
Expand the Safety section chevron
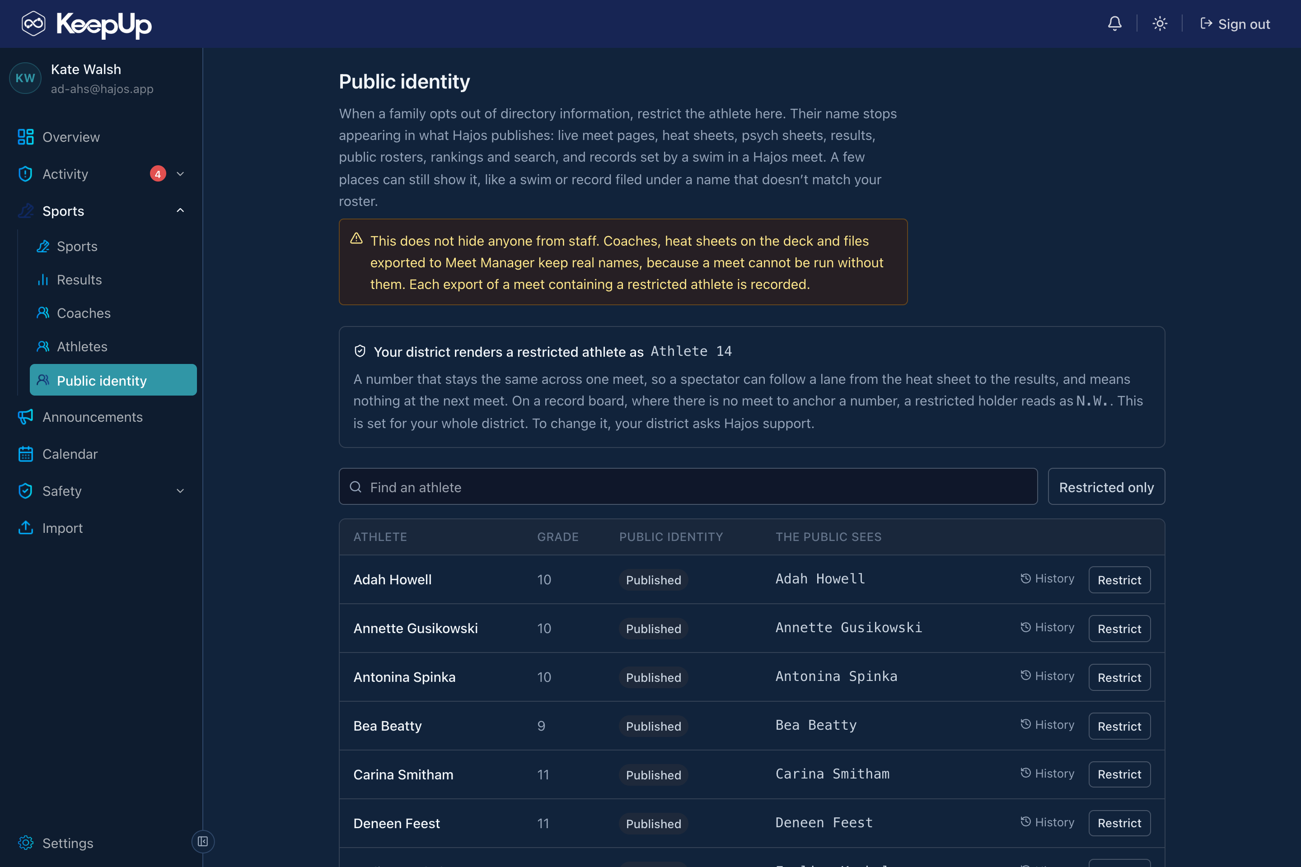(x=180, y=491)
